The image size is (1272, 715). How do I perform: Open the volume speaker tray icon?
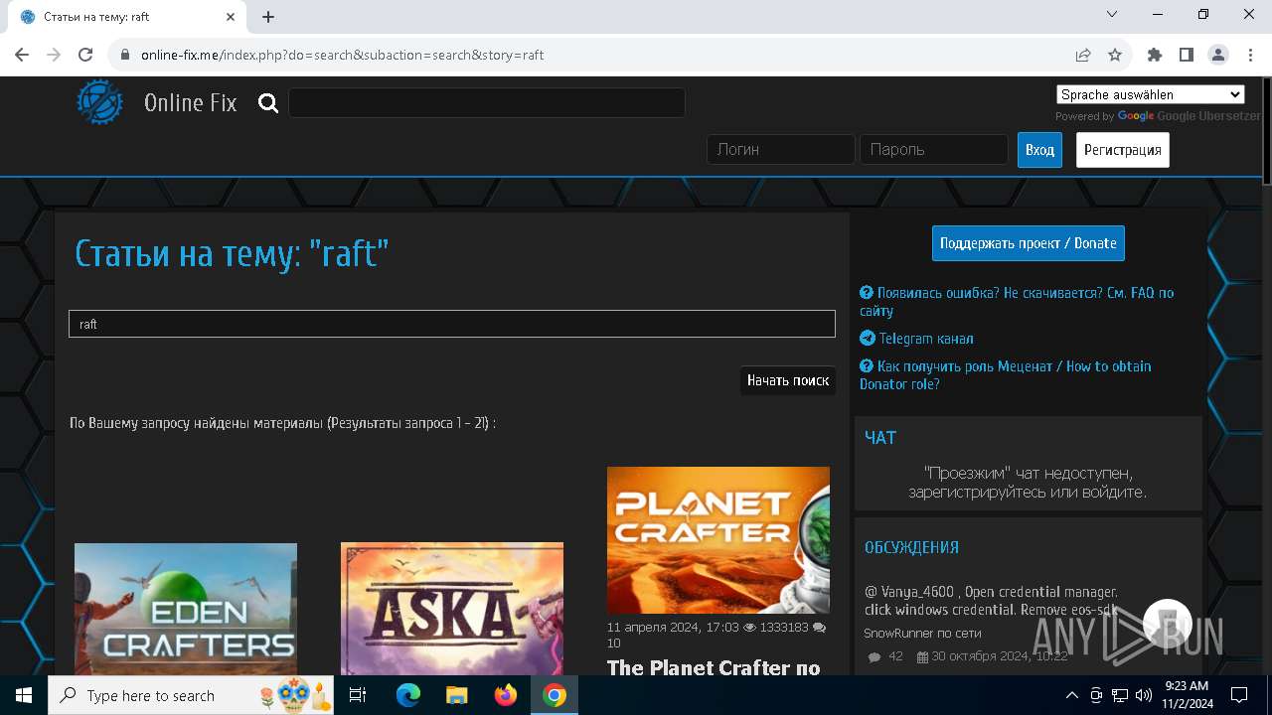coord(1143,695)
